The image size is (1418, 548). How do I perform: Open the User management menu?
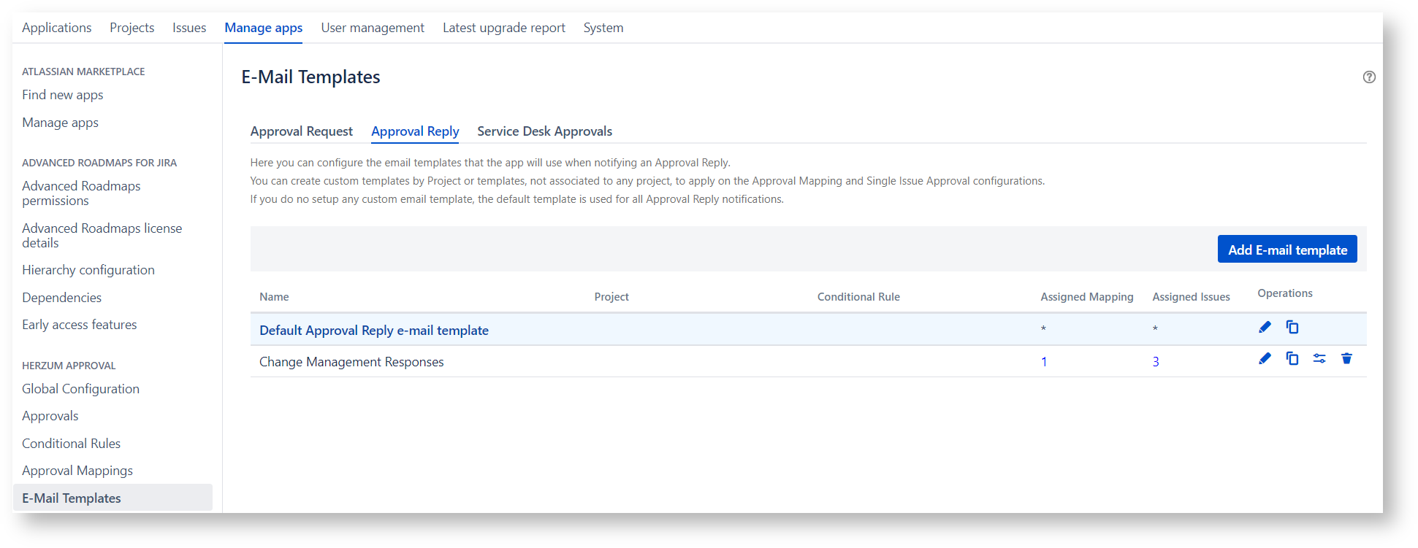pyautogui.click(x=372, y=28)
